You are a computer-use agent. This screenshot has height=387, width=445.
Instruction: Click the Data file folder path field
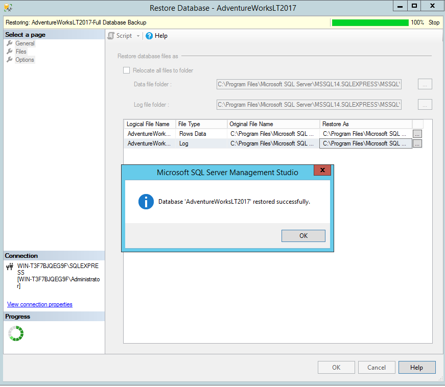309,84
